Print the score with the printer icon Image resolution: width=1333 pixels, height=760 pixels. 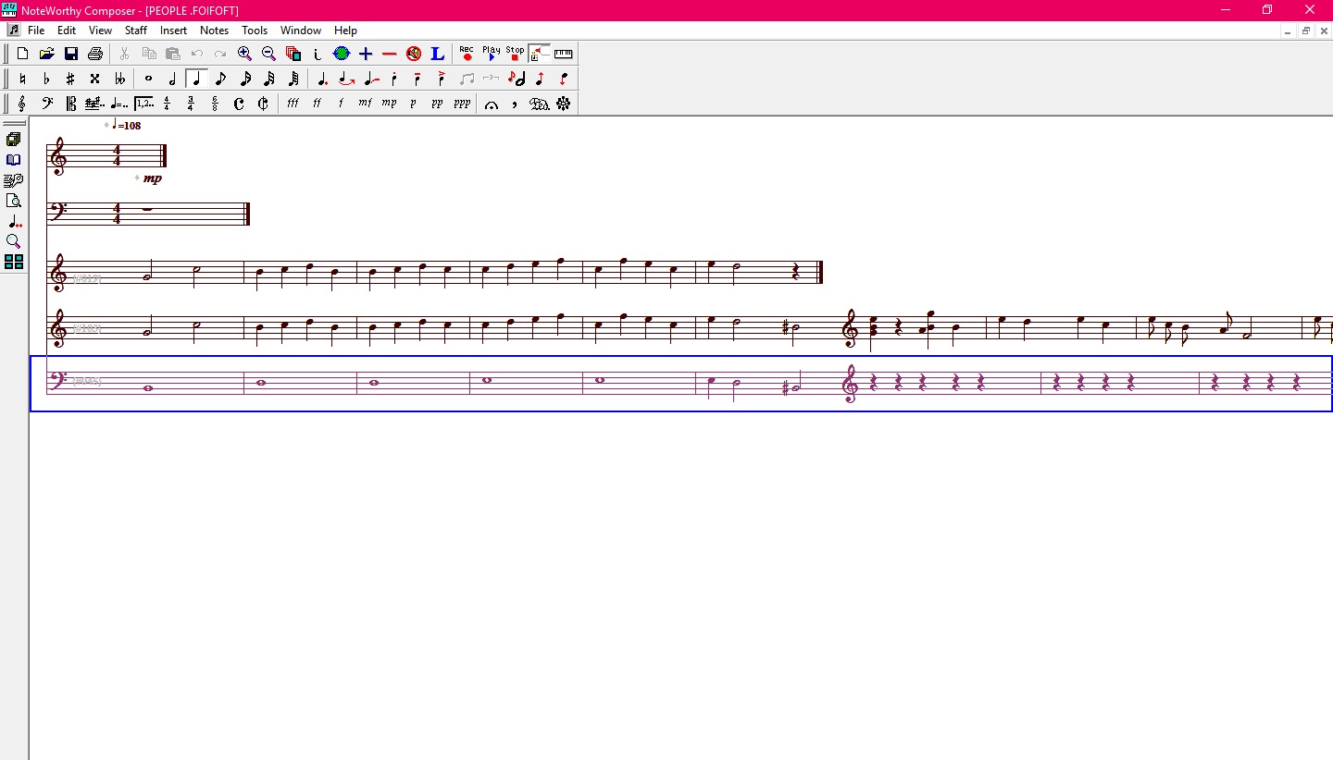94,54
